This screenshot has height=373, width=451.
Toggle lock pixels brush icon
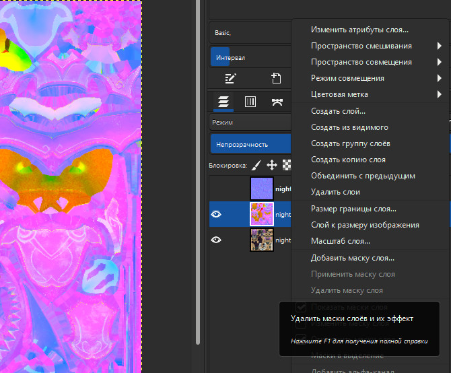pyautogui.click(x=256, y=166)
